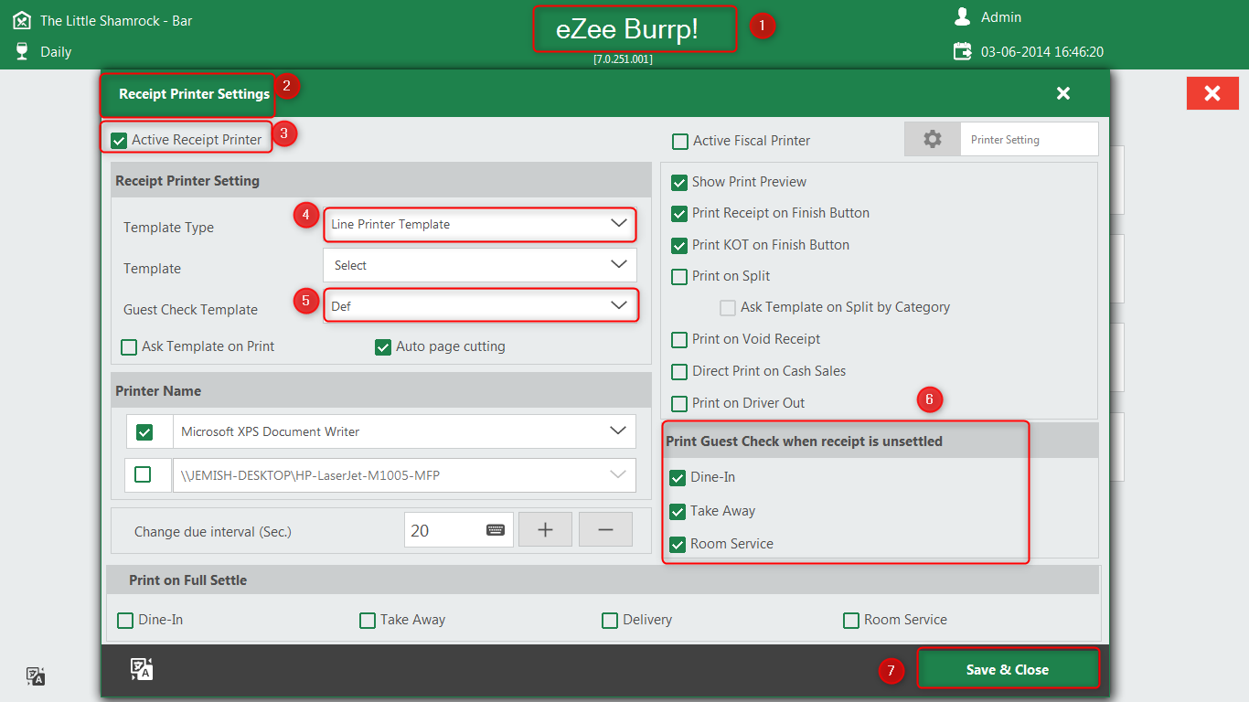The image size is (1249, 702).
Task: Click the eZee Burrp! title
Action: 627,29
